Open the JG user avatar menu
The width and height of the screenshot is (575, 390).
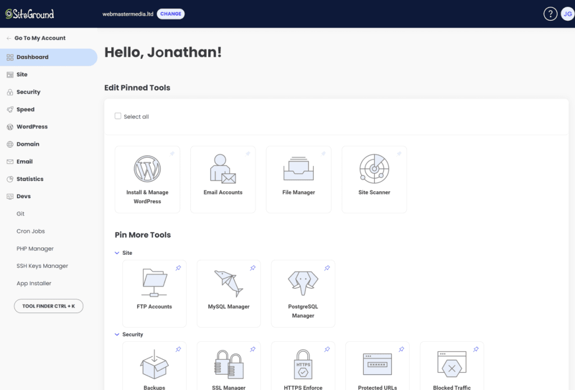tap(567, 14)
